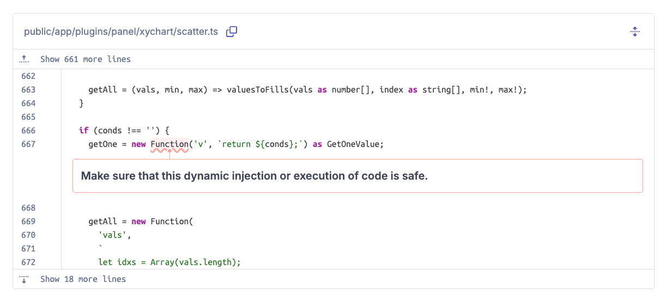The height and width of the screenshot is (301, 666).
Task: Click line number 662 in the gutter
Action: tap(28, 76)
